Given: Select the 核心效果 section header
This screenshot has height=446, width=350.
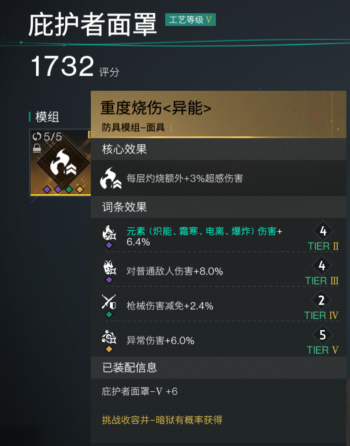Looking at the screenshot, I should pos(219,149).
